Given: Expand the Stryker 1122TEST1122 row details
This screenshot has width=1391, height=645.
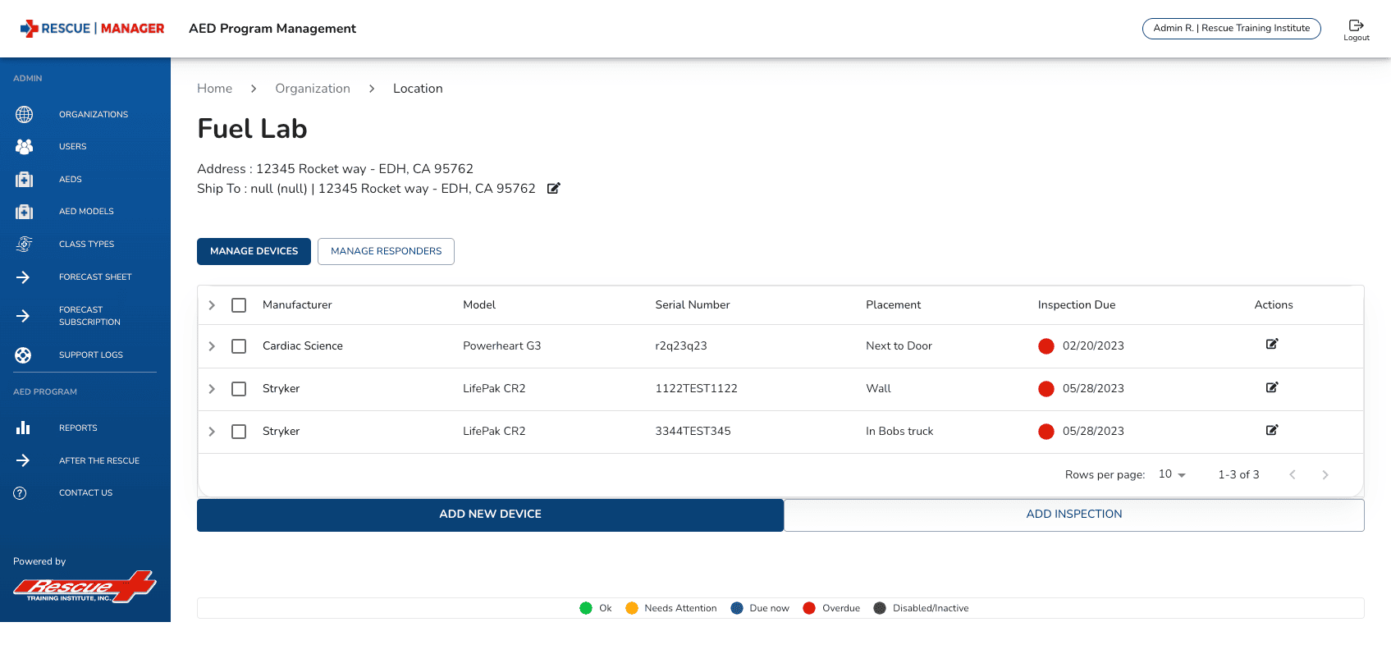Looking at the screenshot, I should pos(212,389).
